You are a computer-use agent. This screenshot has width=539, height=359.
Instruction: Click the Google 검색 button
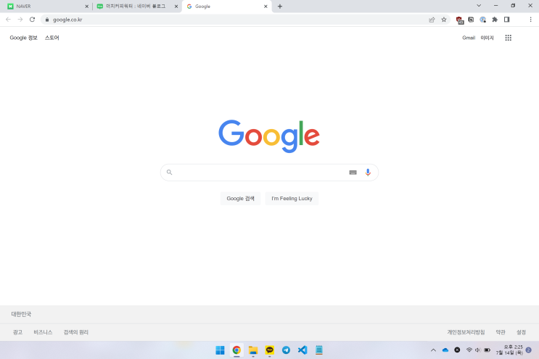(240, 199)
